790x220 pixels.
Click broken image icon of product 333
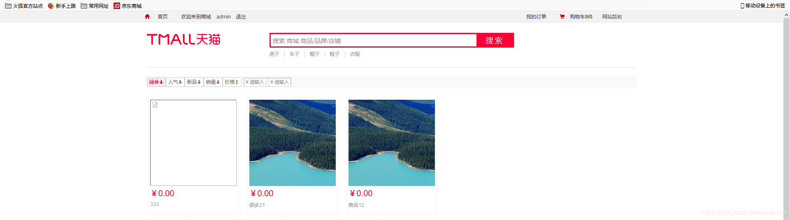tap(155, 105)
